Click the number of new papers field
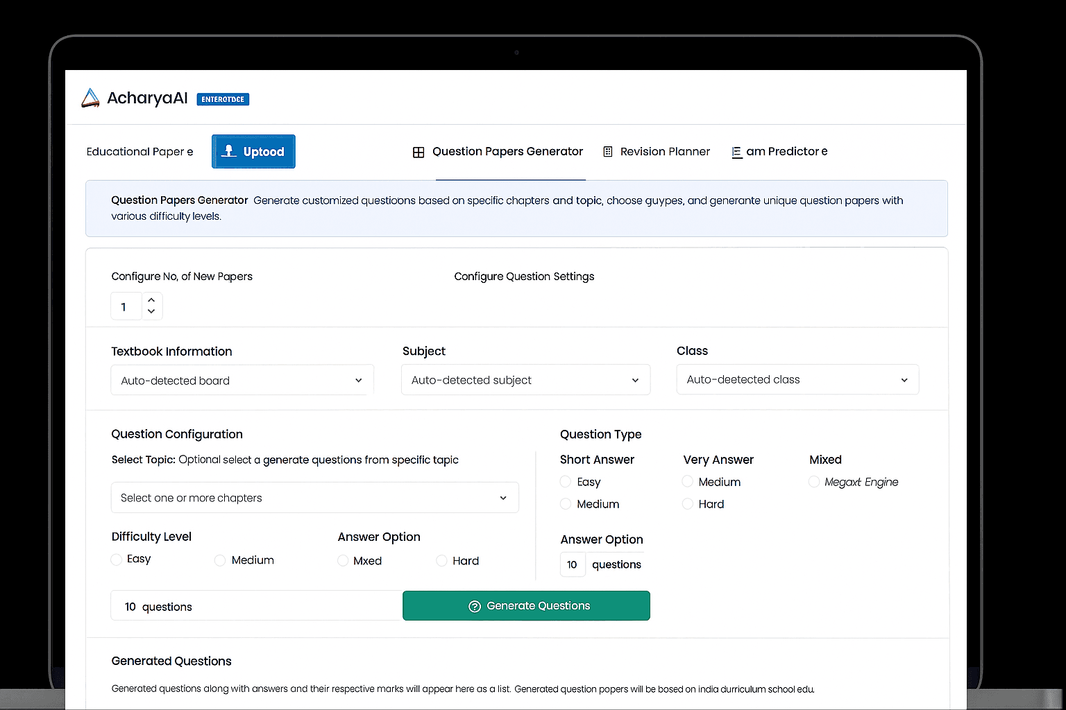 [x=126, y=306]
